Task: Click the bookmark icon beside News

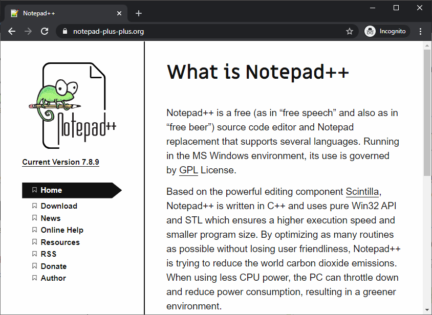Action: (x=34, y=218)
